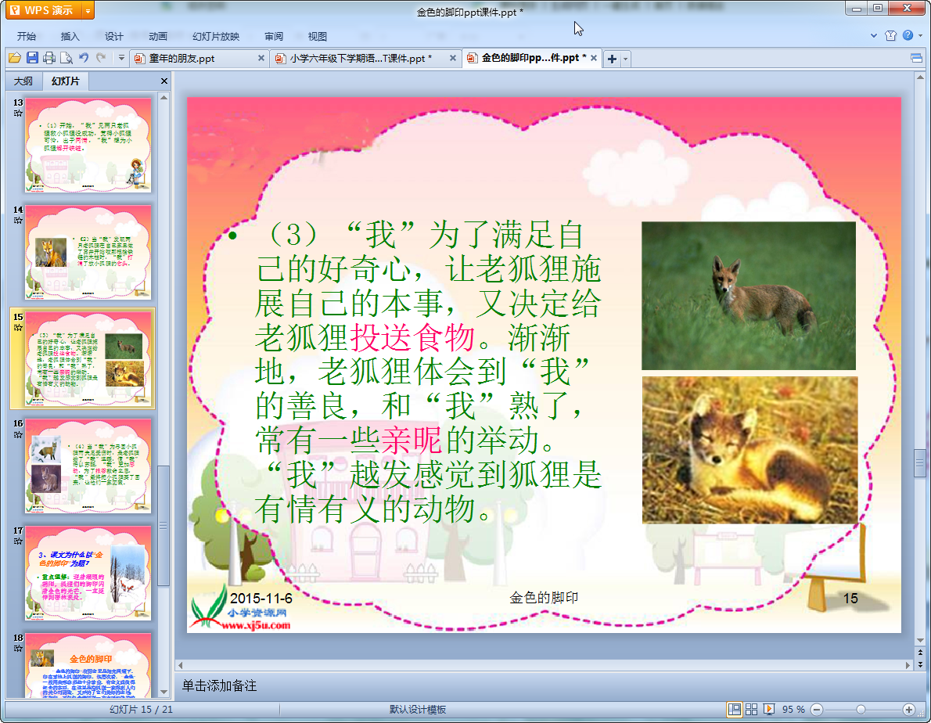Switch to Slide Sorter view icon
931x723 pixels.
pos(751,710)
